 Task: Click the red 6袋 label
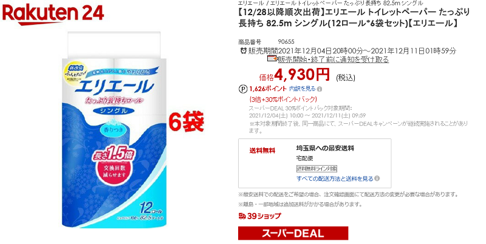tap(187, 123)
